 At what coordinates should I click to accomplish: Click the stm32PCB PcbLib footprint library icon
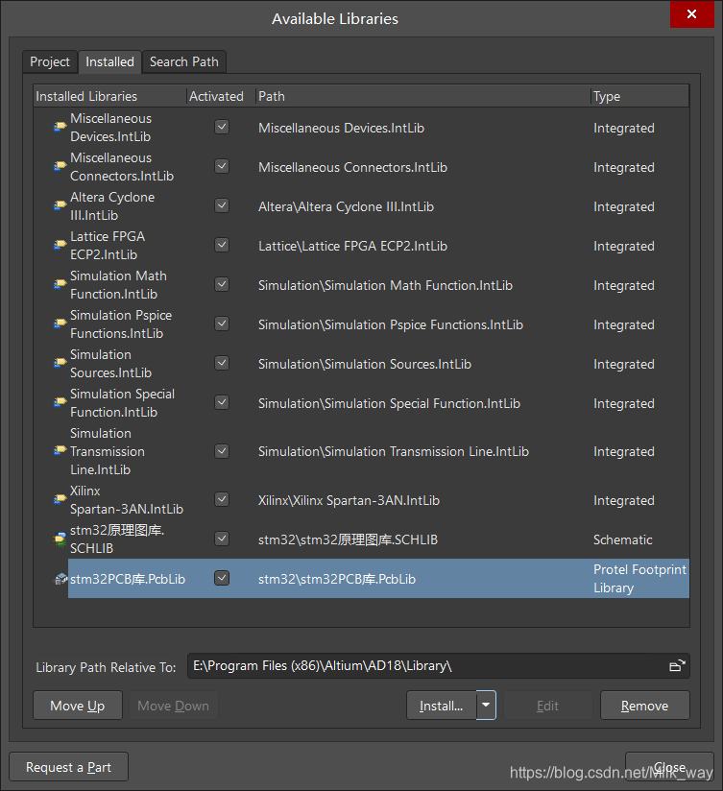60,579
